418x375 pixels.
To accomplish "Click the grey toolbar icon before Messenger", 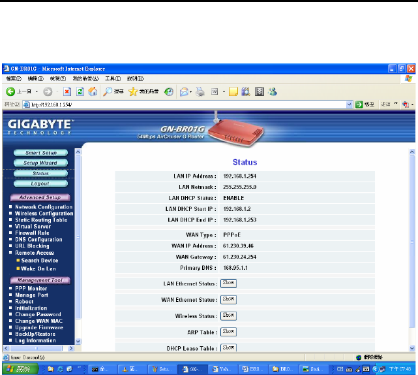I will coord(259,91).
